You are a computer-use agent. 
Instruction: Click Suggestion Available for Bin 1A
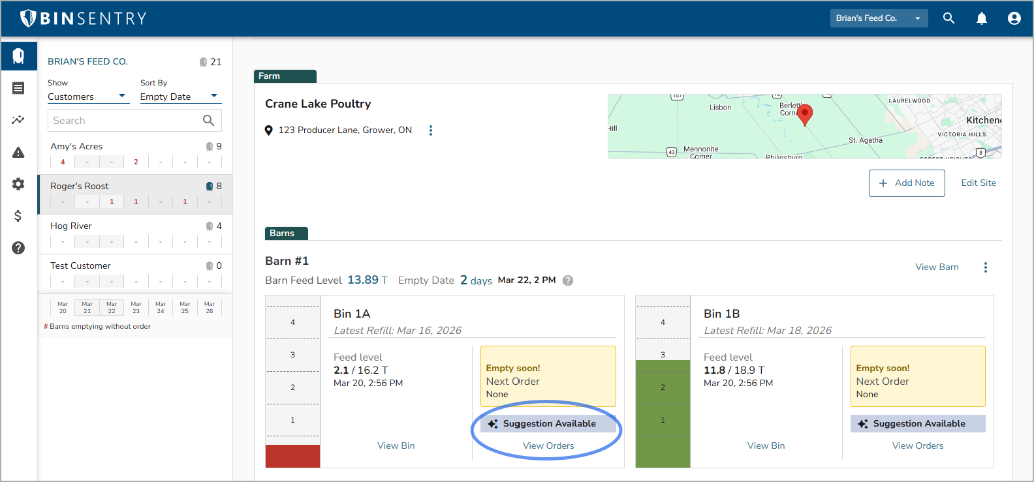[548, 424]
